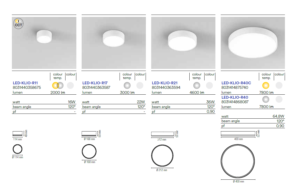291x187 pixels.
Task: Open the LED-KLIO-R40C product photo
Action: point(253,43)
